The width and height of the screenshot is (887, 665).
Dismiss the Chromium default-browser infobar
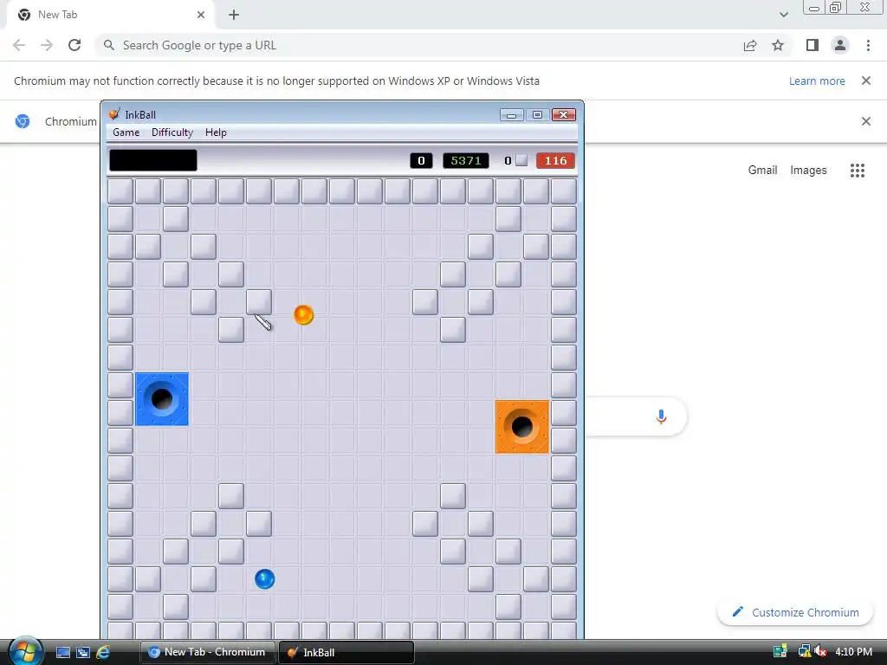[865, 121]
